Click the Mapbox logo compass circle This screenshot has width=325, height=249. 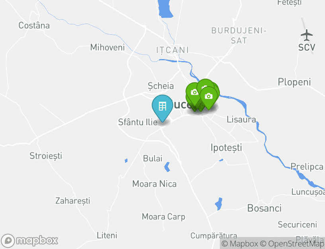coord(8,241)
